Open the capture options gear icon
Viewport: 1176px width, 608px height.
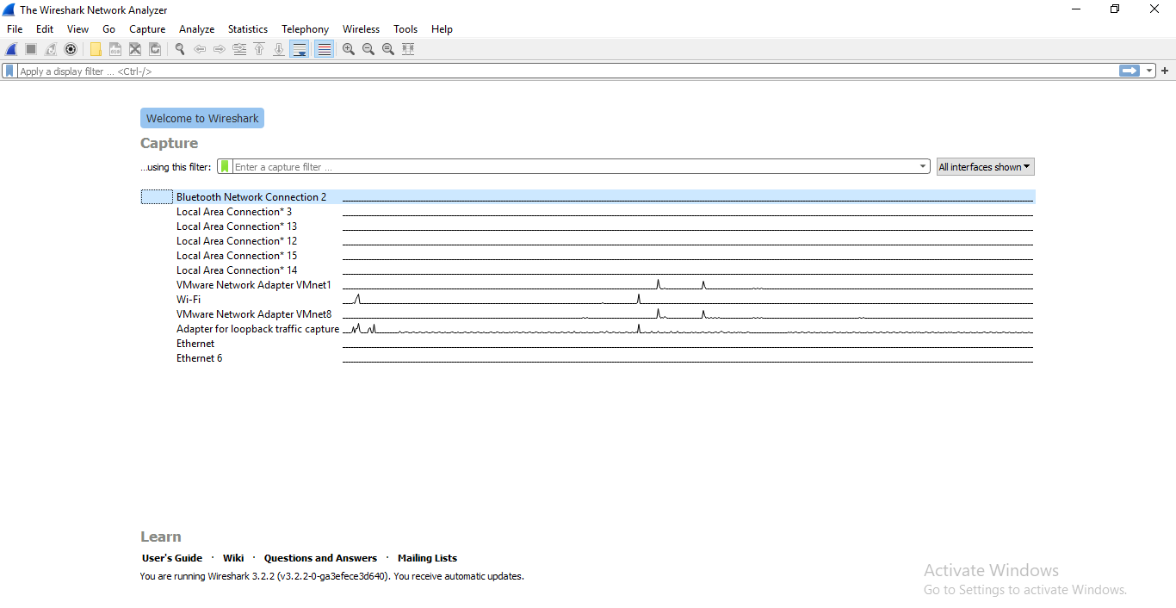[71, 50]
